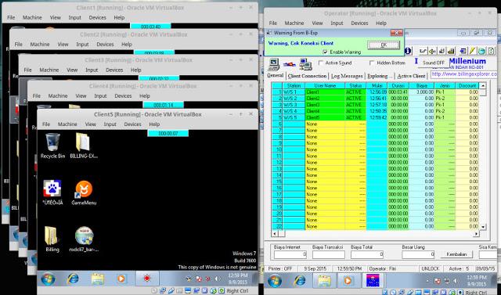Click the table's horizontal scrollbar right arrow
Image resolution: width=501 pixels, height=295 pixels.
point(476,234)
